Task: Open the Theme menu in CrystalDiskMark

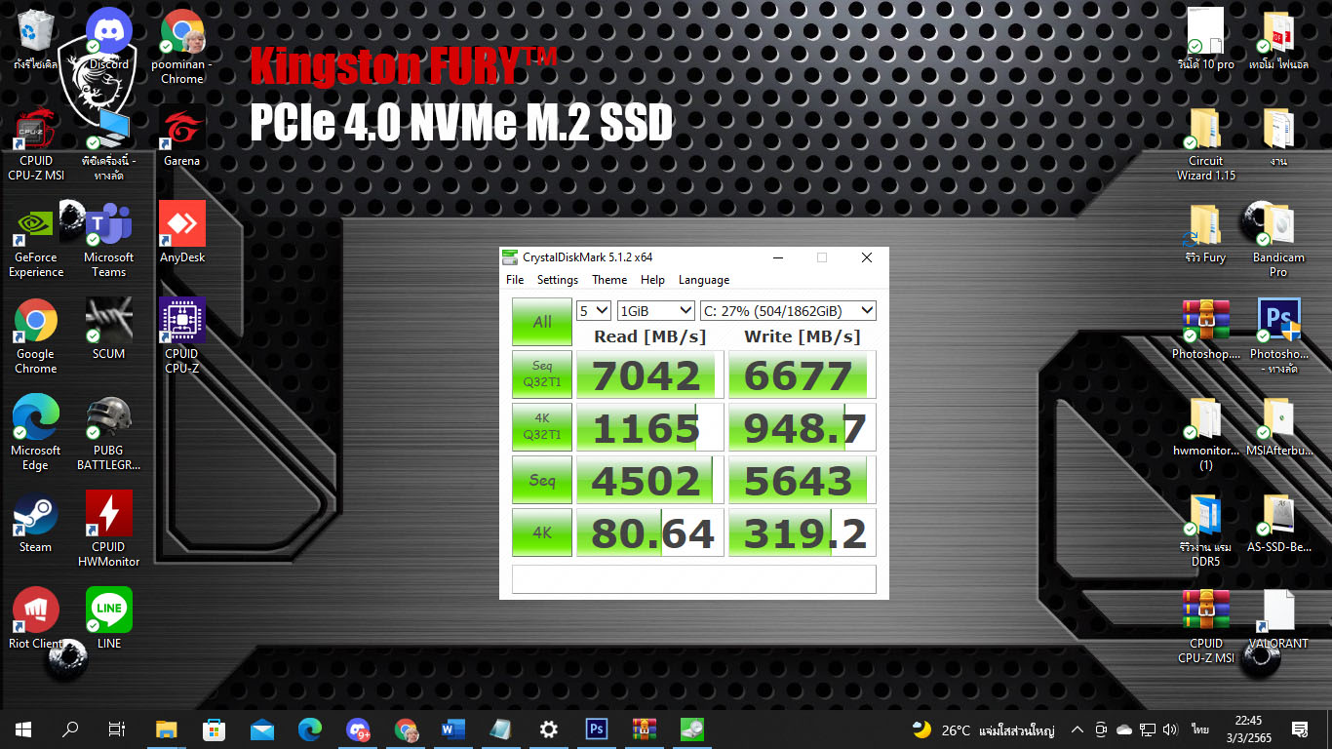Action: (x=609, y=280)
